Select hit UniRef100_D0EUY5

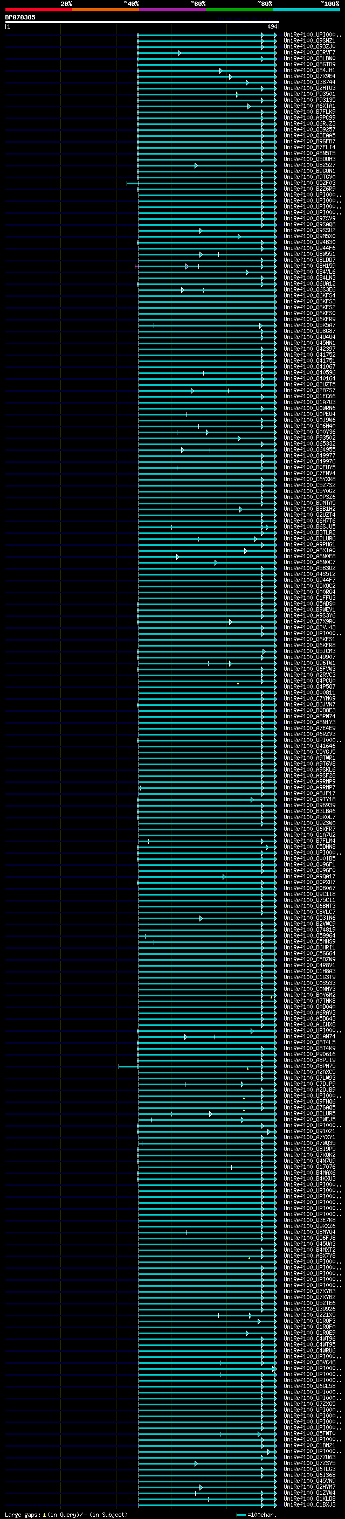(309, 468)
